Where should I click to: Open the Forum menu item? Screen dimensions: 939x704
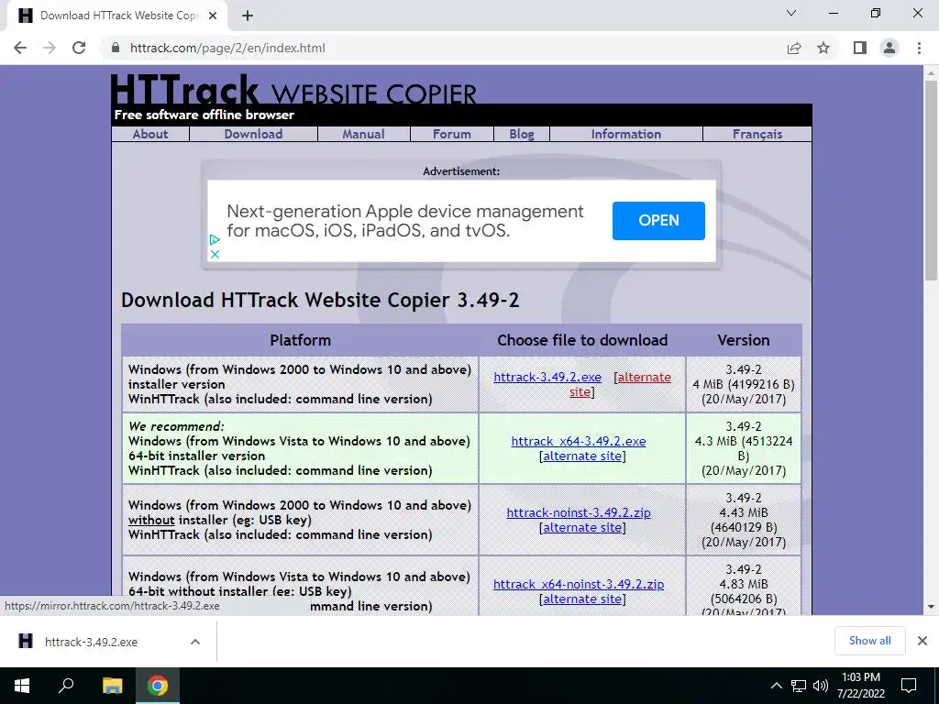[x=452, y=134]
